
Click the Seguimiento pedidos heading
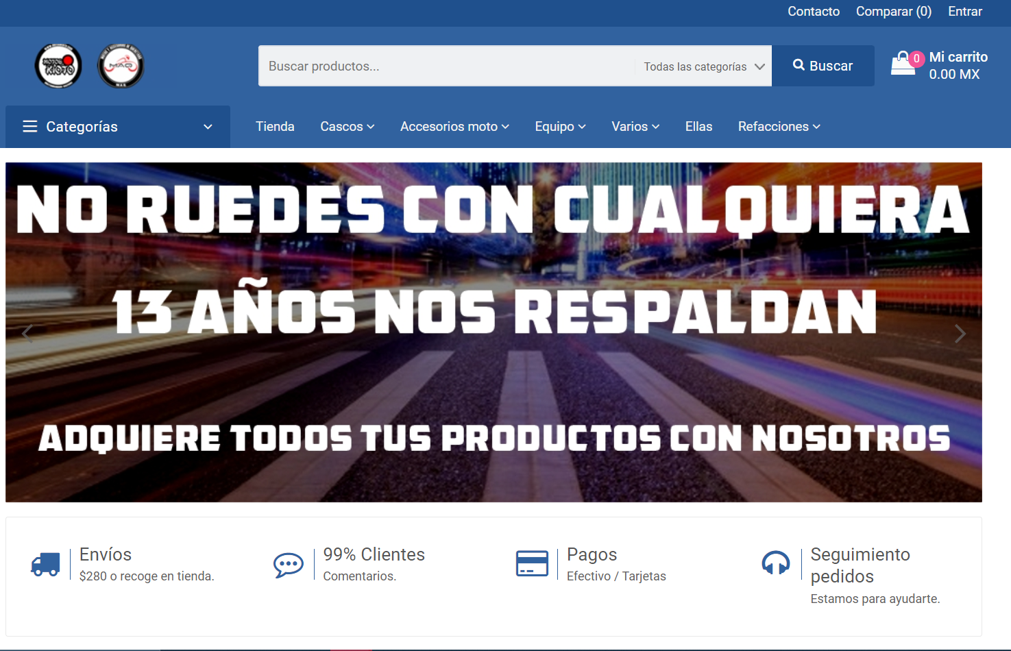coord(860,565)
